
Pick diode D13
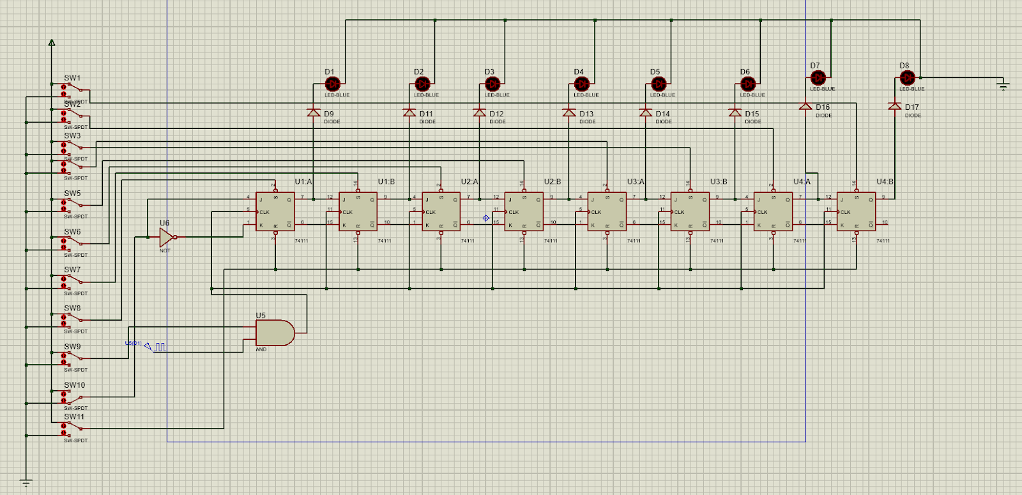569,112
